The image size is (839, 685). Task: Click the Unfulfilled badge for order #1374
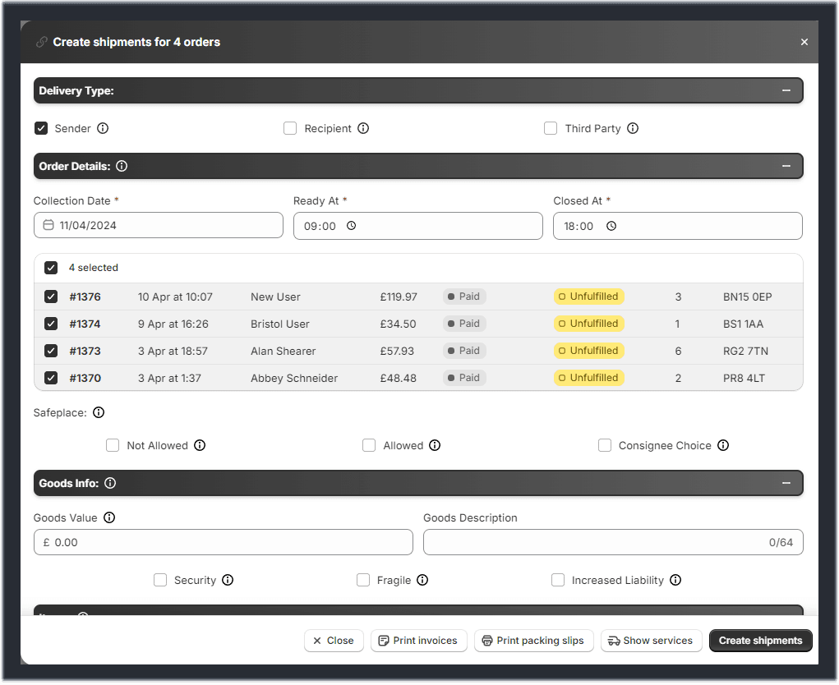tap(589, 324)
